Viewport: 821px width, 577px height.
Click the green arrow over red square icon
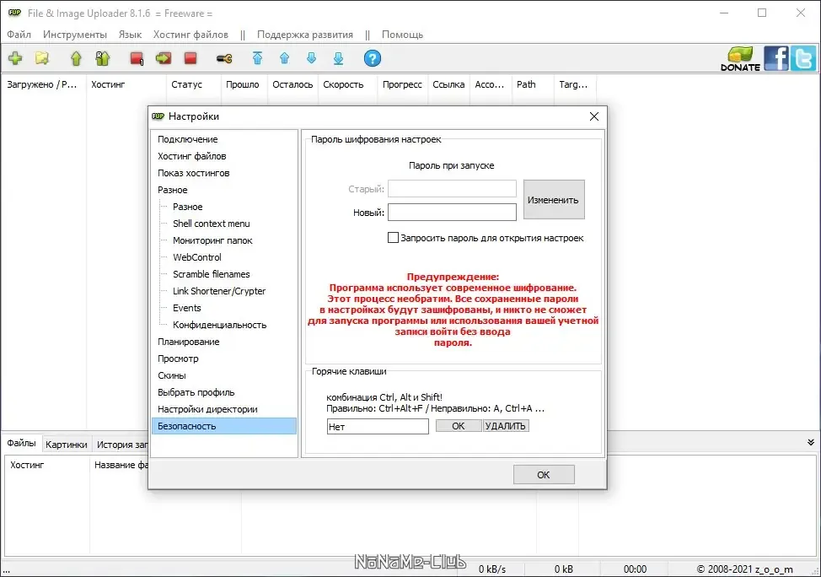[164, 58]
